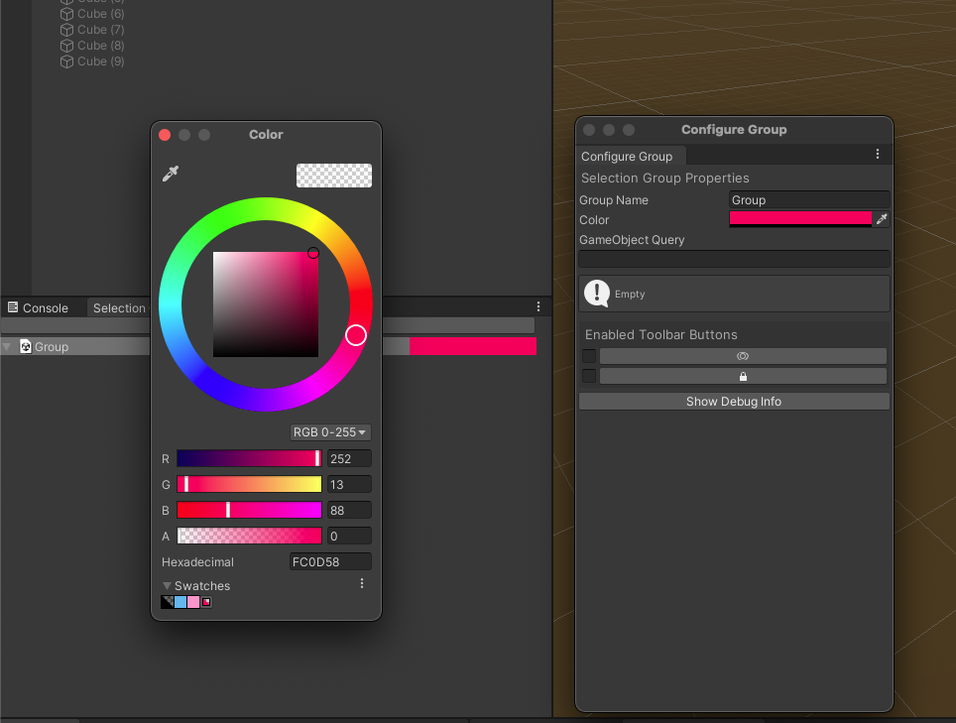Open the Swatches options menu

pyautogui.click(x=361, y=583)
